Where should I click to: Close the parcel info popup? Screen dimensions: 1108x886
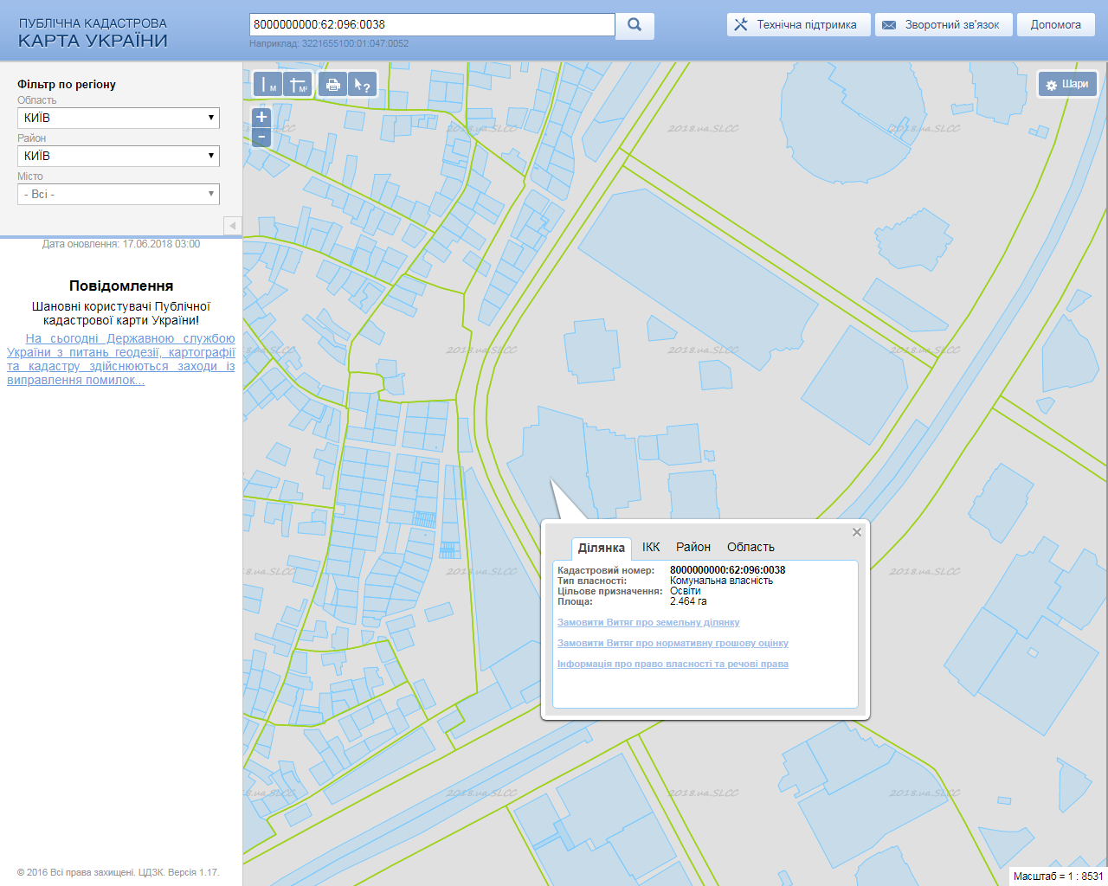pos(857,532)
